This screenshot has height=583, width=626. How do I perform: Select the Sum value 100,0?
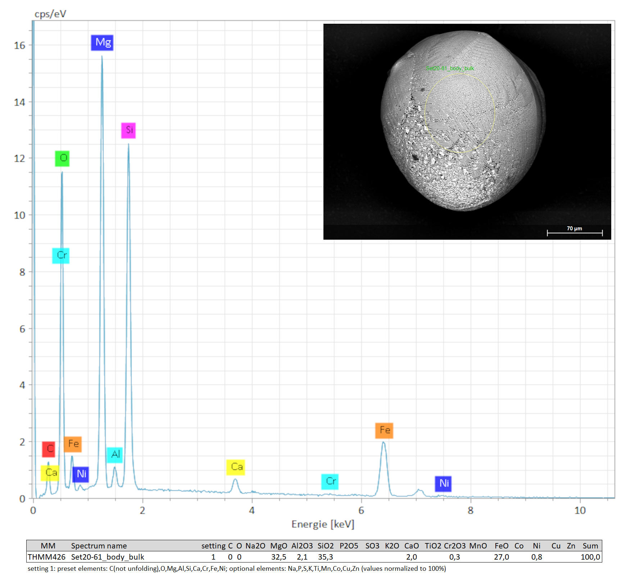click(x=590, y=557)
